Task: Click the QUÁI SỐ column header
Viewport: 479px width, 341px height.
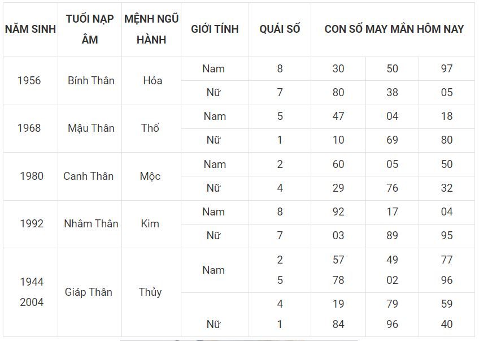Action: click(x=280, y=29)
